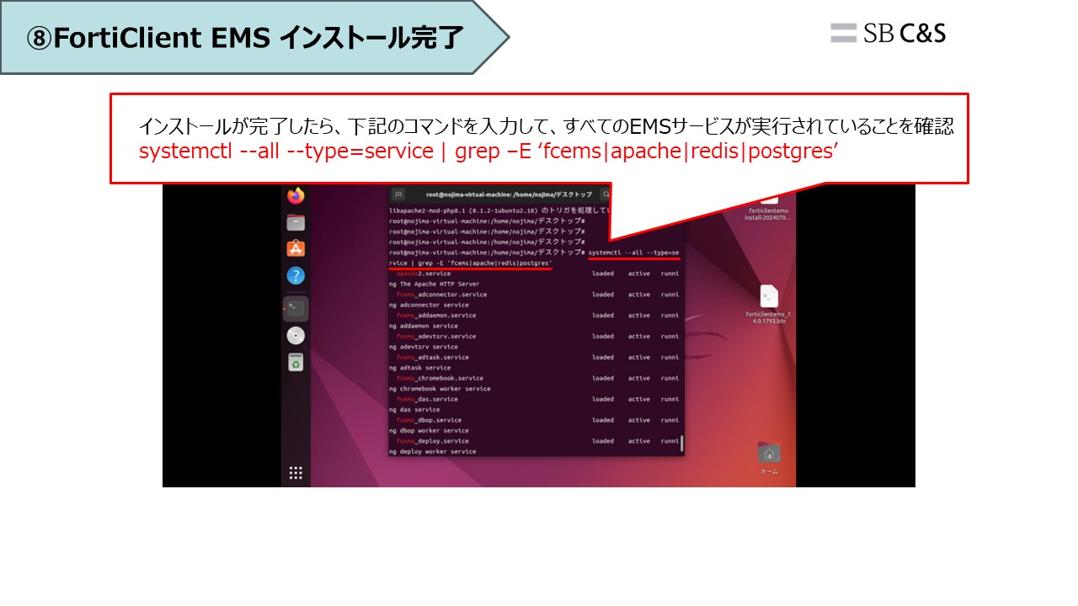Click 'adconnector service' description text

435,306
